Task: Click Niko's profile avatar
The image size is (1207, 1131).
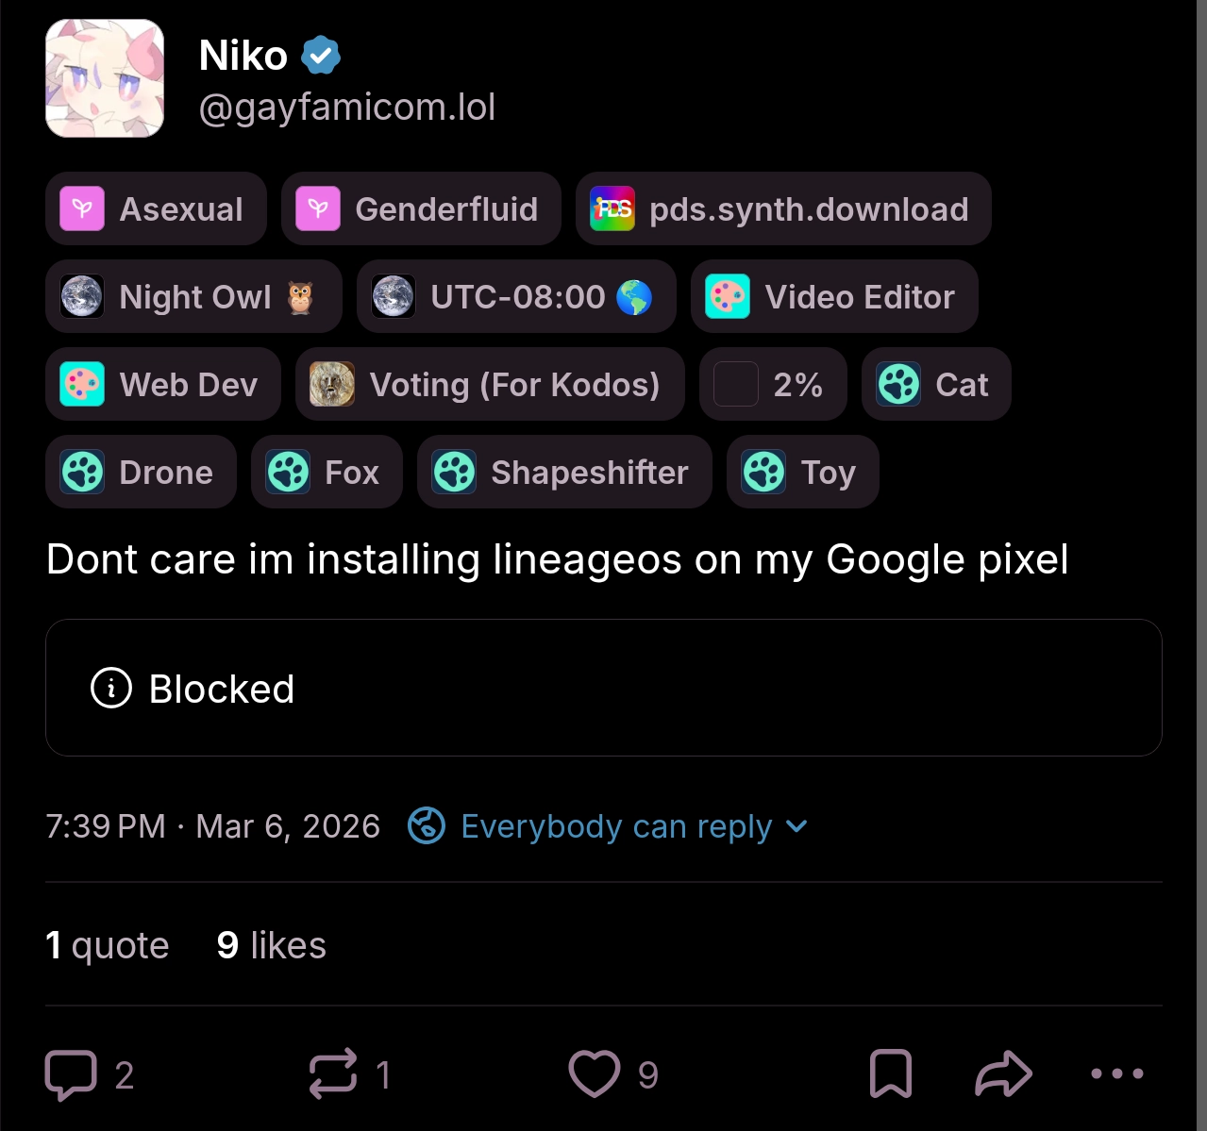Action: tap(104, 78)
